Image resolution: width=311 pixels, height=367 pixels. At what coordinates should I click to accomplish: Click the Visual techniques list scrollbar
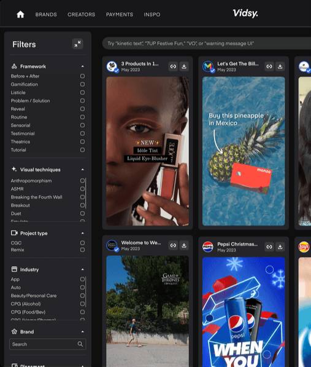[x=86, y=193]
